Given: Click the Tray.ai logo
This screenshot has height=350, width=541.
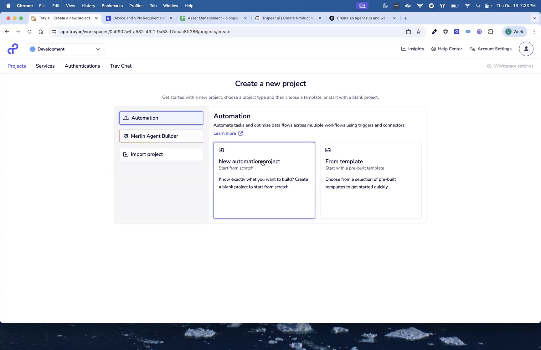Looking at the screenshot, I should coord(13,49).
